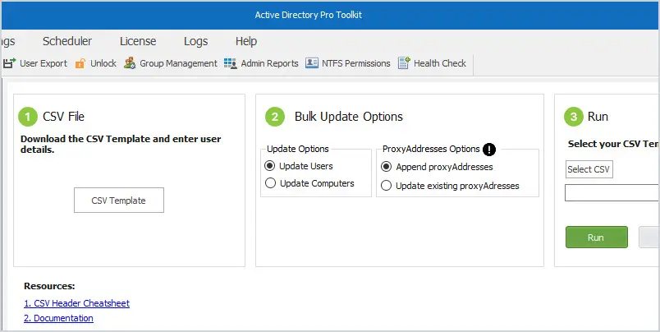Click the Group Management people icon

130,63
